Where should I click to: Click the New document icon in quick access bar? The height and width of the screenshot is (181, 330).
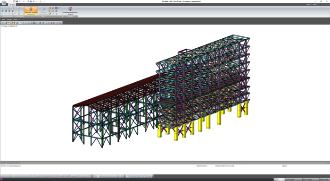[9, 1]
